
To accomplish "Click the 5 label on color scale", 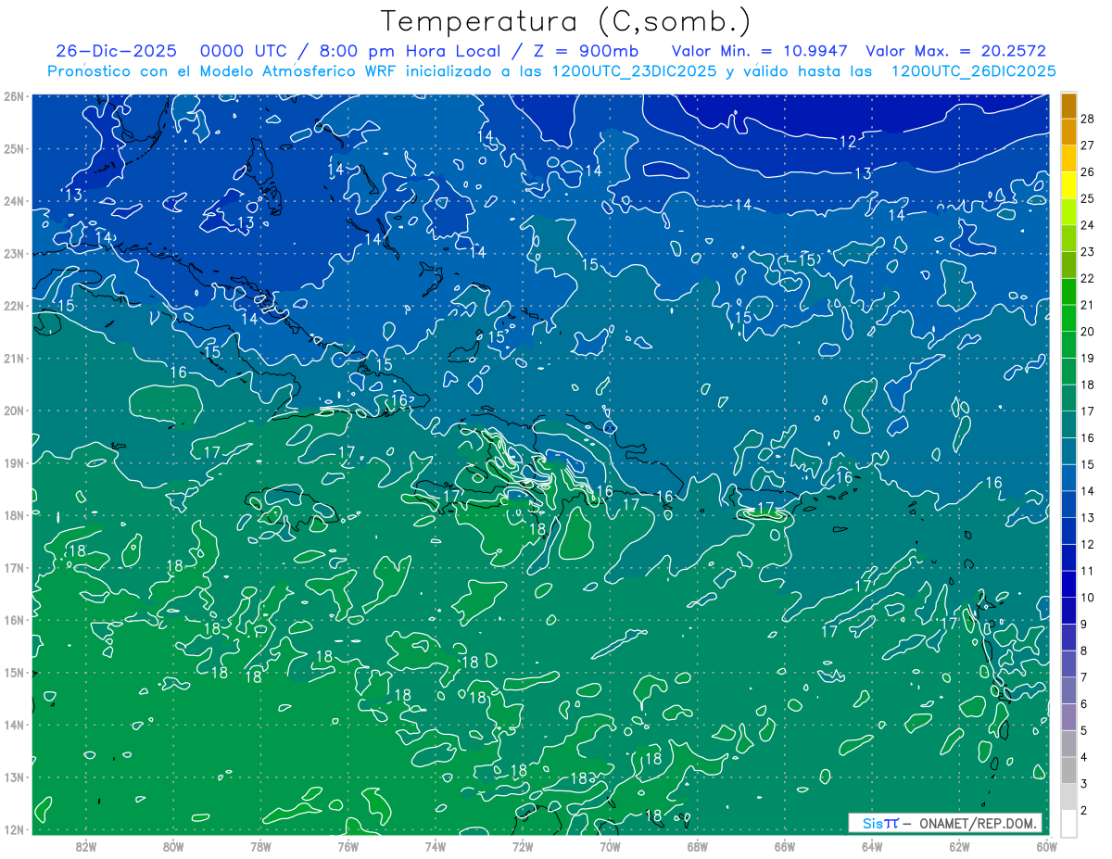I will tap(1084, 731).
